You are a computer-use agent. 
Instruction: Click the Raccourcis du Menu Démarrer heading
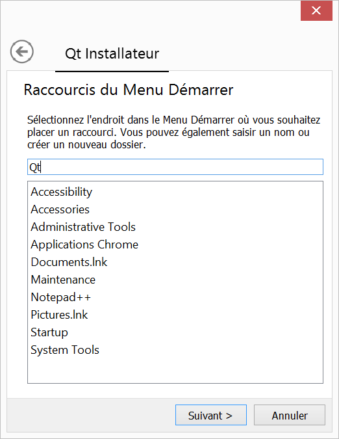[129, 90]
